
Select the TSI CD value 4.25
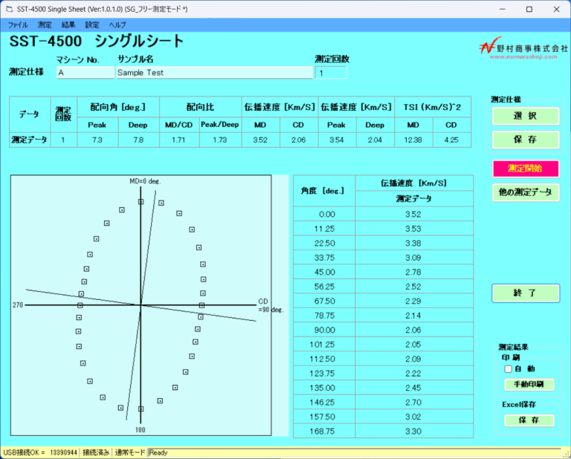[x=451, y=140]
